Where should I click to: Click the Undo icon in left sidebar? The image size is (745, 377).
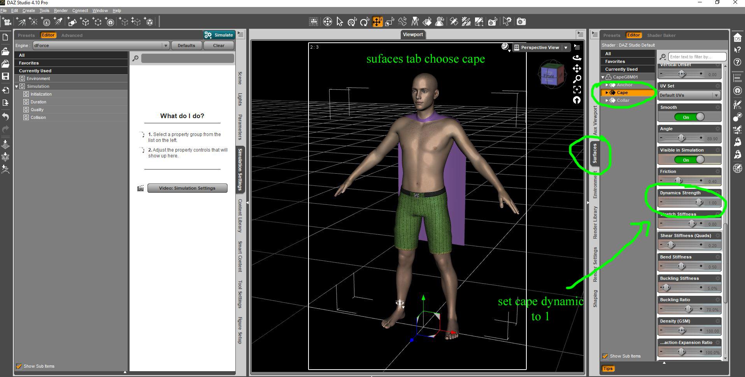pyautogui.click(x=5, y=116)
